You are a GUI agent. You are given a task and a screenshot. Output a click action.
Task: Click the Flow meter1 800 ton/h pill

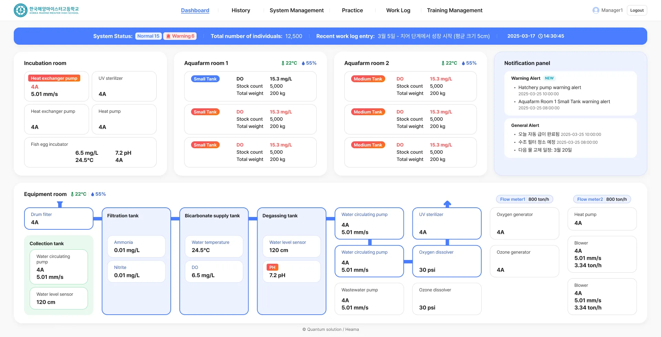coord(524,199)
